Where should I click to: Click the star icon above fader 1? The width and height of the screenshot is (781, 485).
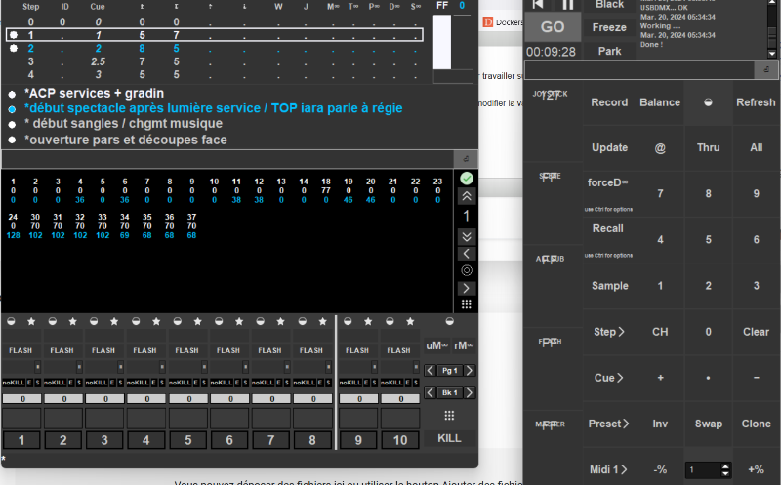pos(31,321)
